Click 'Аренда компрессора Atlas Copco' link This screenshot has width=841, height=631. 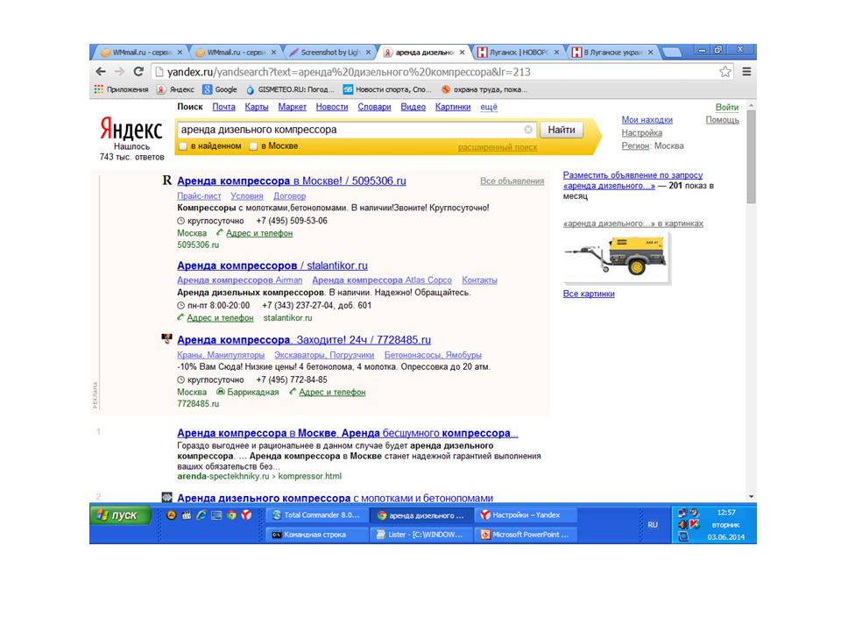pos(382,280)
